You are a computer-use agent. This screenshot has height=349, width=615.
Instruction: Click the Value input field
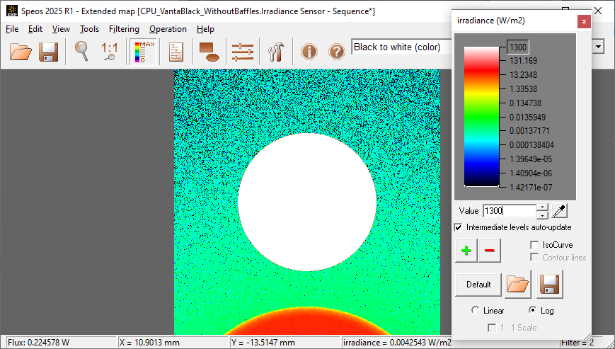click(x=510, y=211)
